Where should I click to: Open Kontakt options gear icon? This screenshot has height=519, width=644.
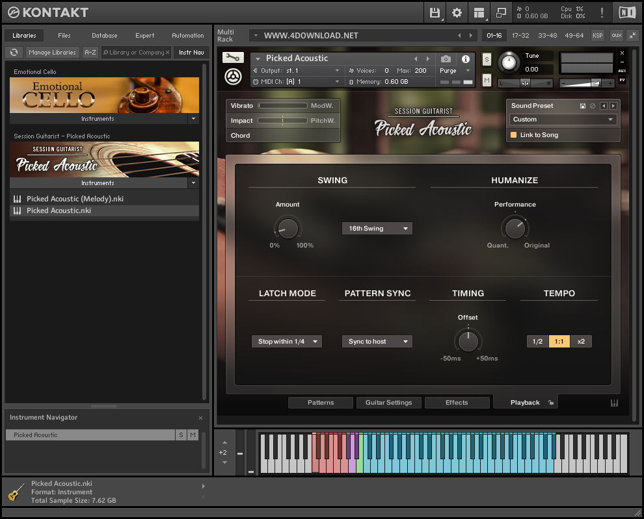point(457,13)
